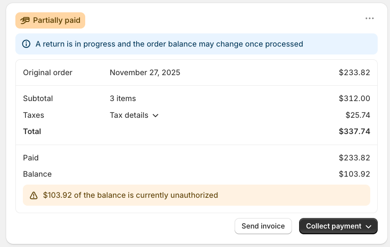This screenshot has height=247, width=390.
Task: Click the November 27, 2025 date
Action: coord(145,73)
